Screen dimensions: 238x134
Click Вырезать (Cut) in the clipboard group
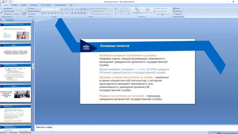click(x=8, y=9)
